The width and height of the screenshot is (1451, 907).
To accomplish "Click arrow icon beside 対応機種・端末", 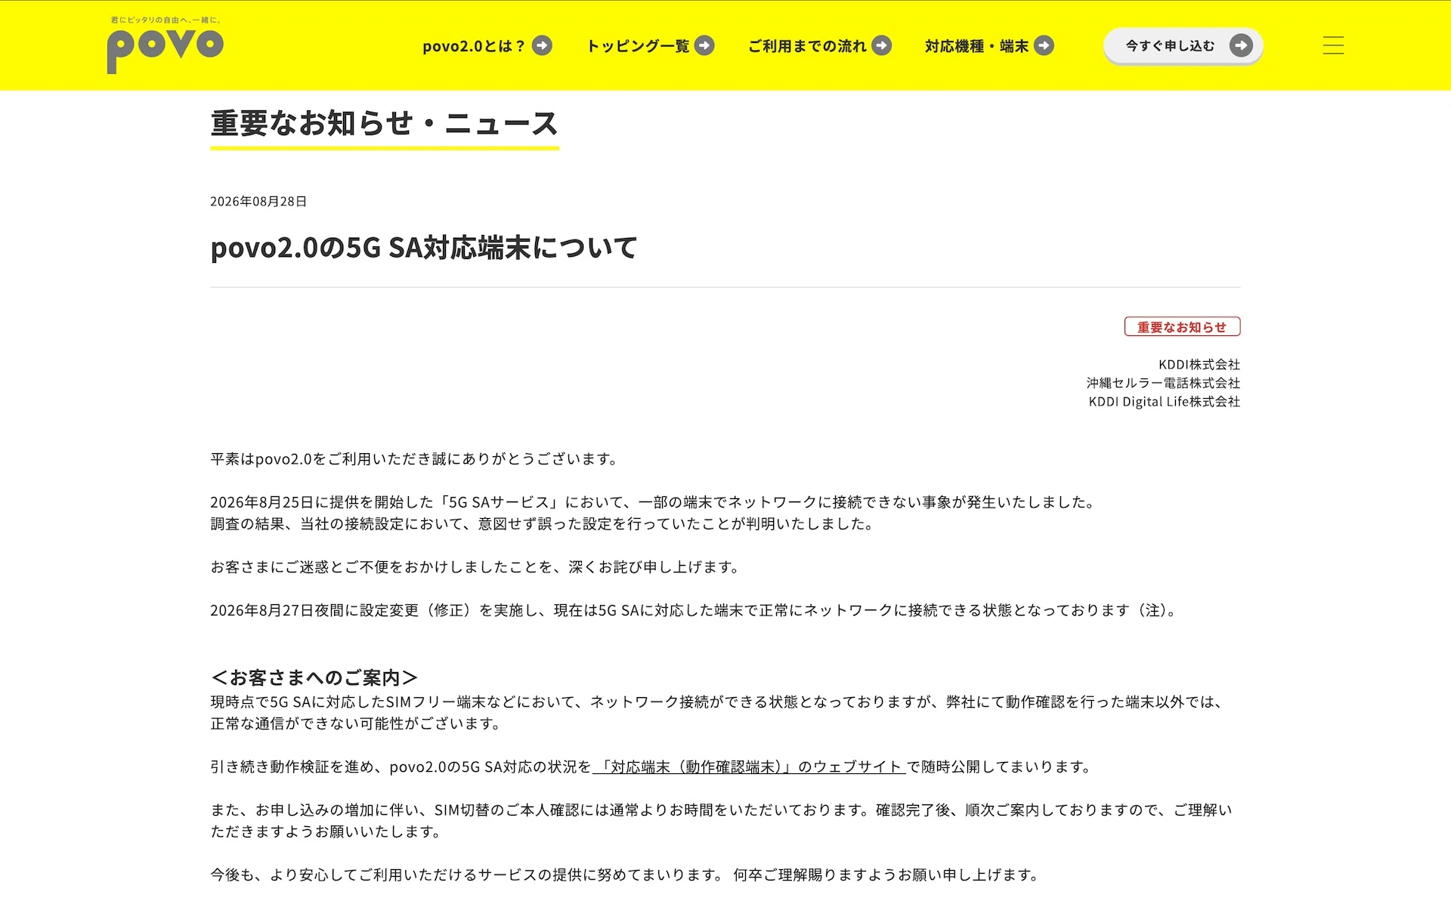I will click(x=1044, y=46).
